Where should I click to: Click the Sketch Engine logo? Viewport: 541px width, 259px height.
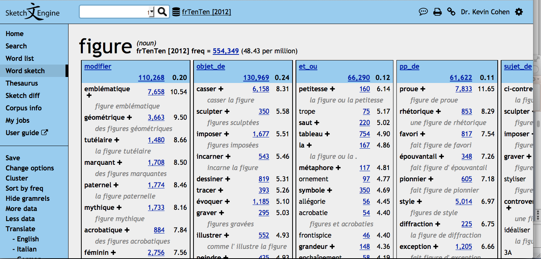click(32, 13)
